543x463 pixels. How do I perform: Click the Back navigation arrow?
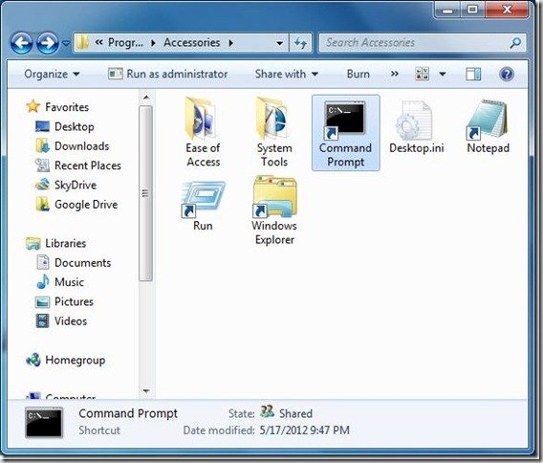coord(21,43)
